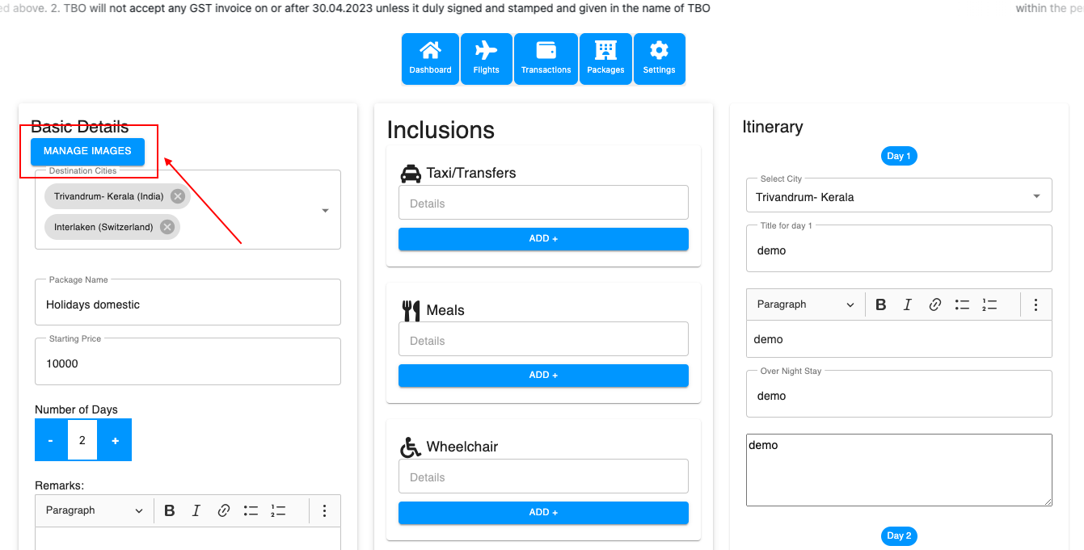
Task: Open Paragraph style dropdown in Remarks editor
Action: (x=94, y=510)
